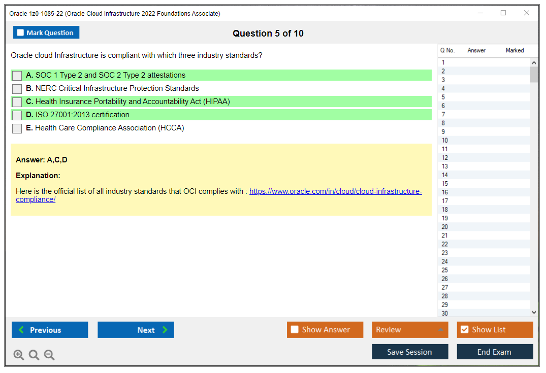This screenshot has height=373, width=546.
Task: Toggle the Show Answer checkbox
Action: pos(295,329)
